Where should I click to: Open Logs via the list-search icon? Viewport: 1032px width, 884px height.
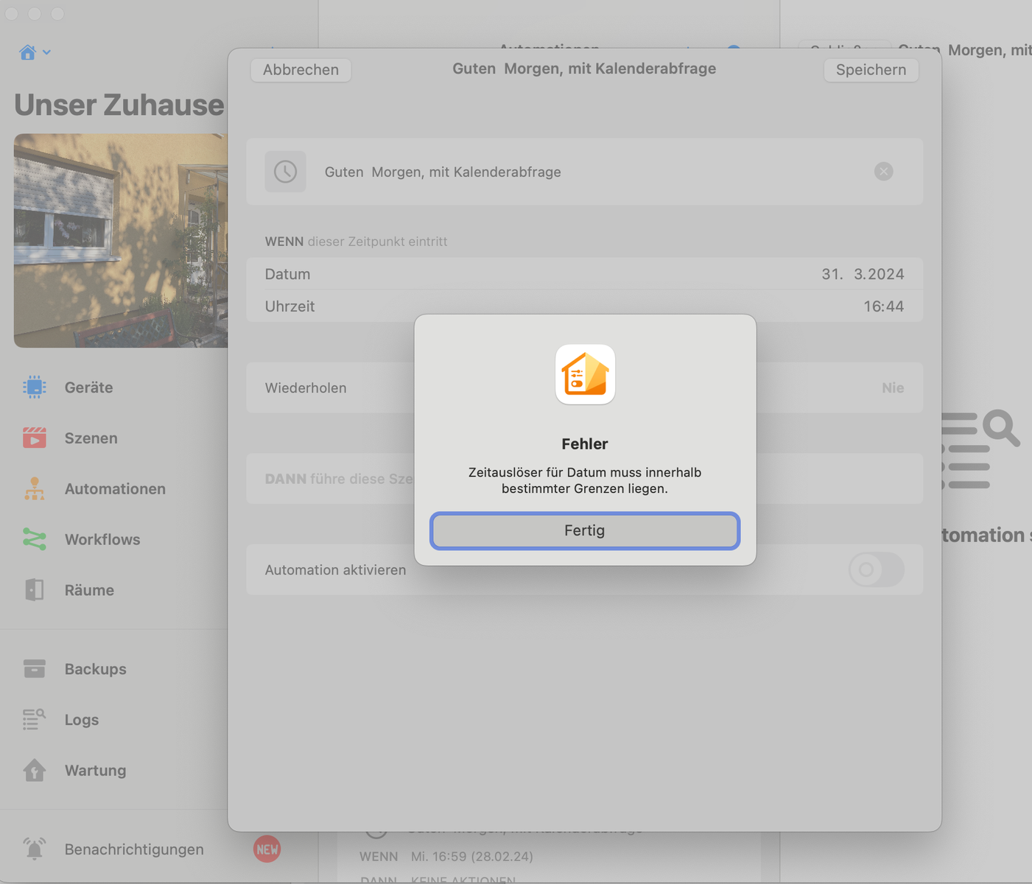(34, 720)
